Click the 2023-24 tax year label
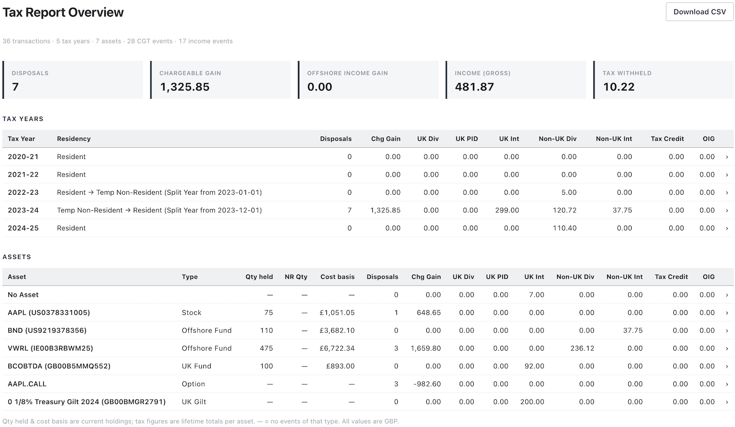Viewport: 735px width, 427px height. coord(23,210)
